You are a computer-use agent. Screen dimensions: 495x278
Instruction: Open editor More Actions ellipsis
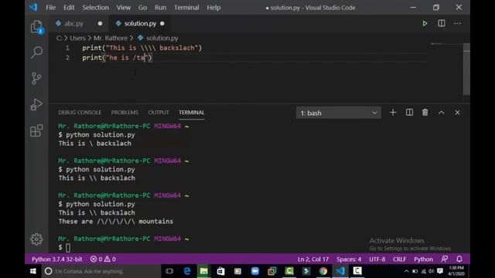click(457, 23)
